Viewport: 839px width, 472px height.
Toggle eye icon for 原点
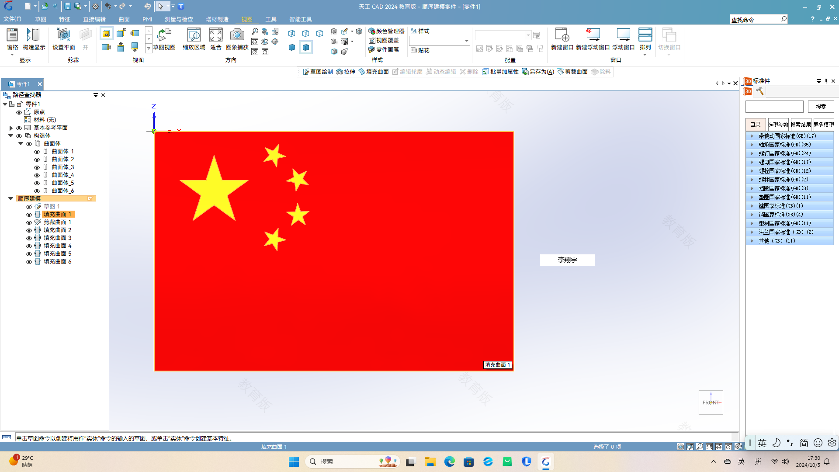[19, 112]
